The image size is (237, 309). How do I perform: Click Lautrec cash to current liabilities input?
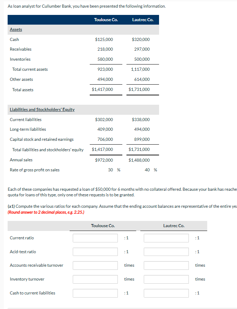point(166,293)
